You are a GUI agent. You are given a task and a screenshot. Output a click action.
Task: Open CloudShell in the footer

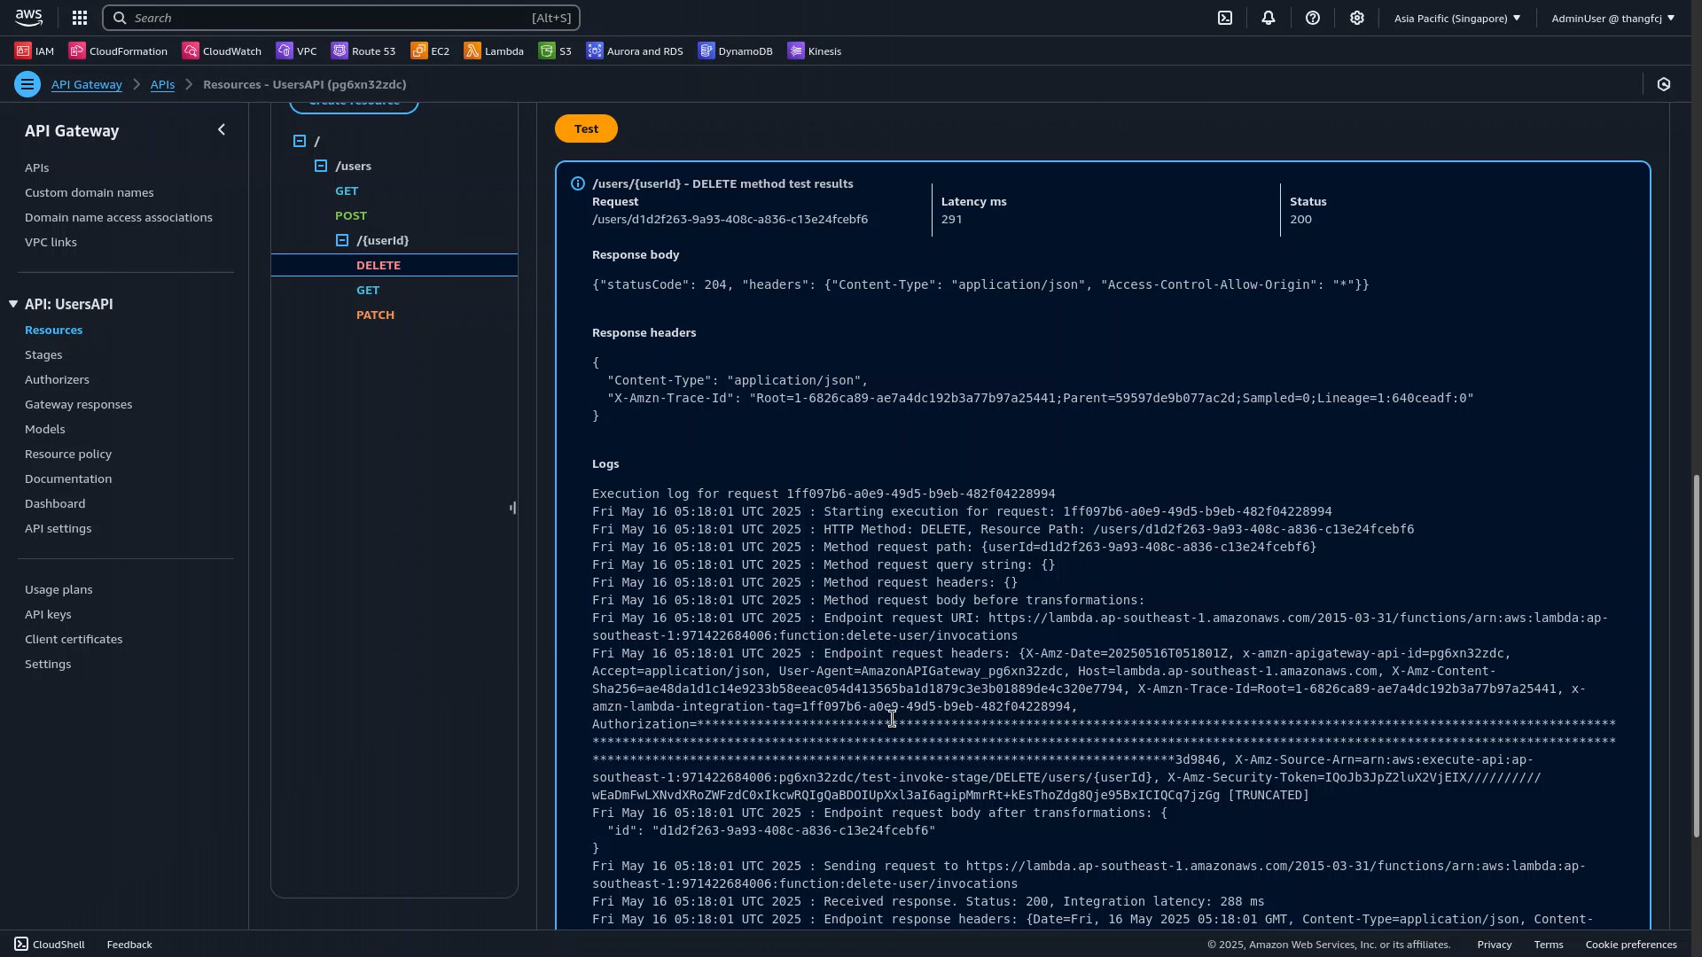coord(50,945)
